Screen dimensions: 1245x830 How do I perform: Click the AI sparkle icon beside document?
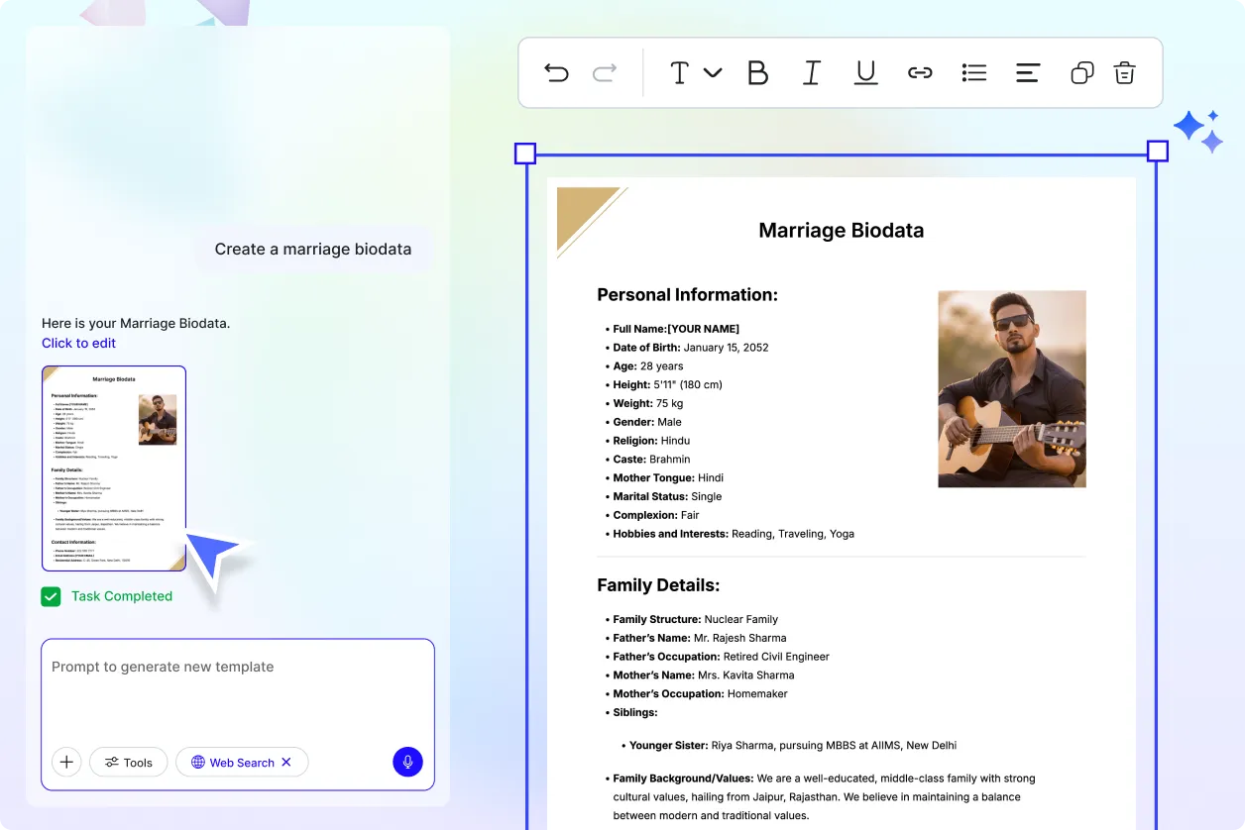[1198, 131]
